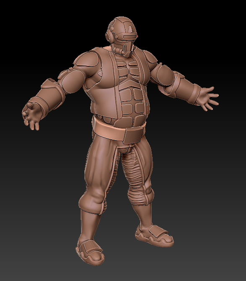The image size is (246, 281).
Task: Select the wrist cuff beside open hand
Action: 194,94
